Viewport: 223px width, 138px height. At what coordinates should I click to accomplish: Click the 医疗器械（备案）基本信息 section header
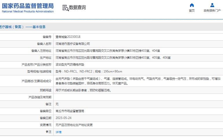[x=23, y=27]
